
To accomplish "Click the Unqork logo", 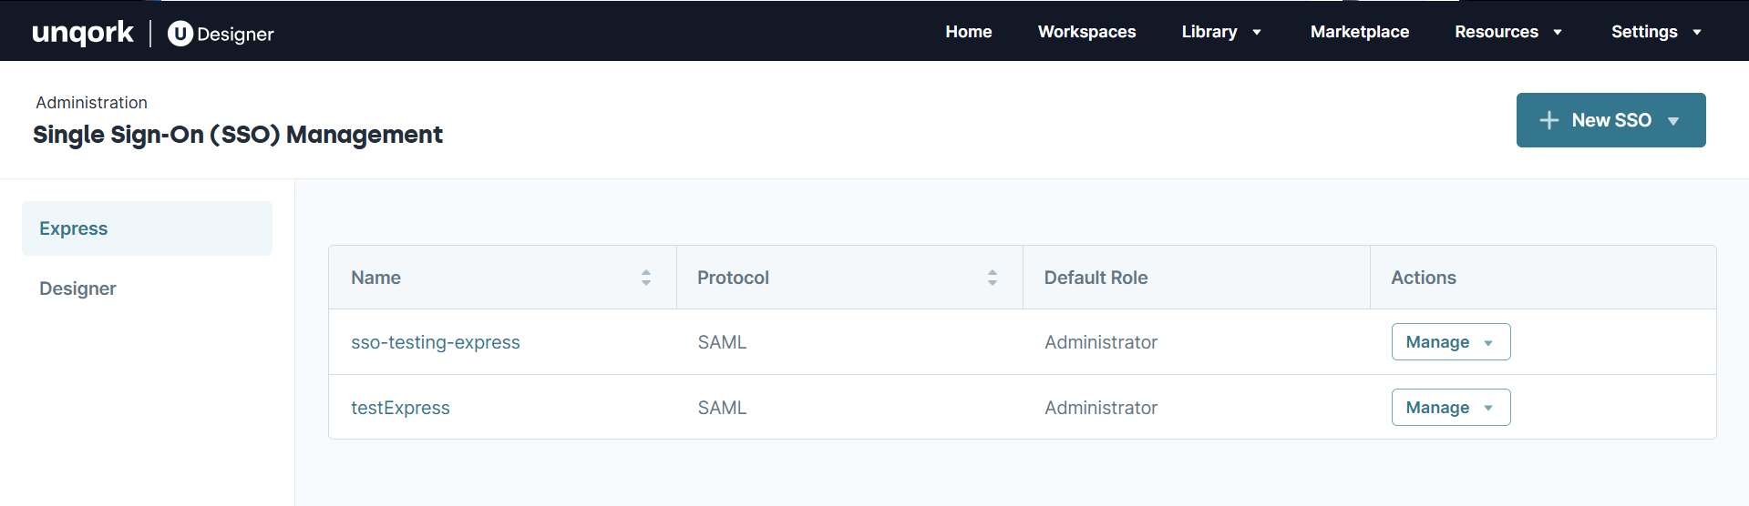I will click(83, 33).
